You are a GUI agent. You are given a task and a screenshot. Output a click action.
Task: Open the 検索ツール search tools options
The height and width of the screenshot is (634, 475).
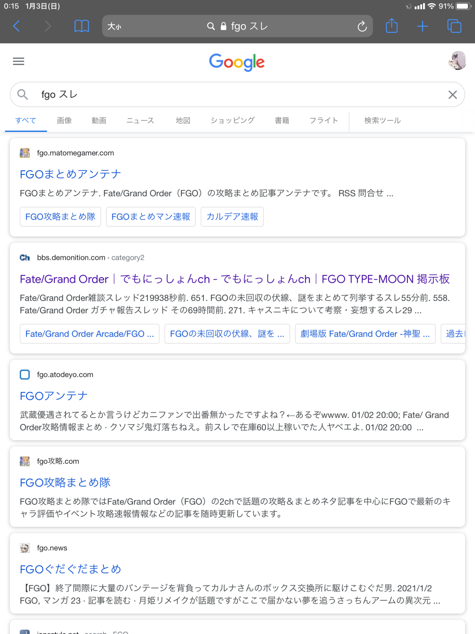[382, 120]
